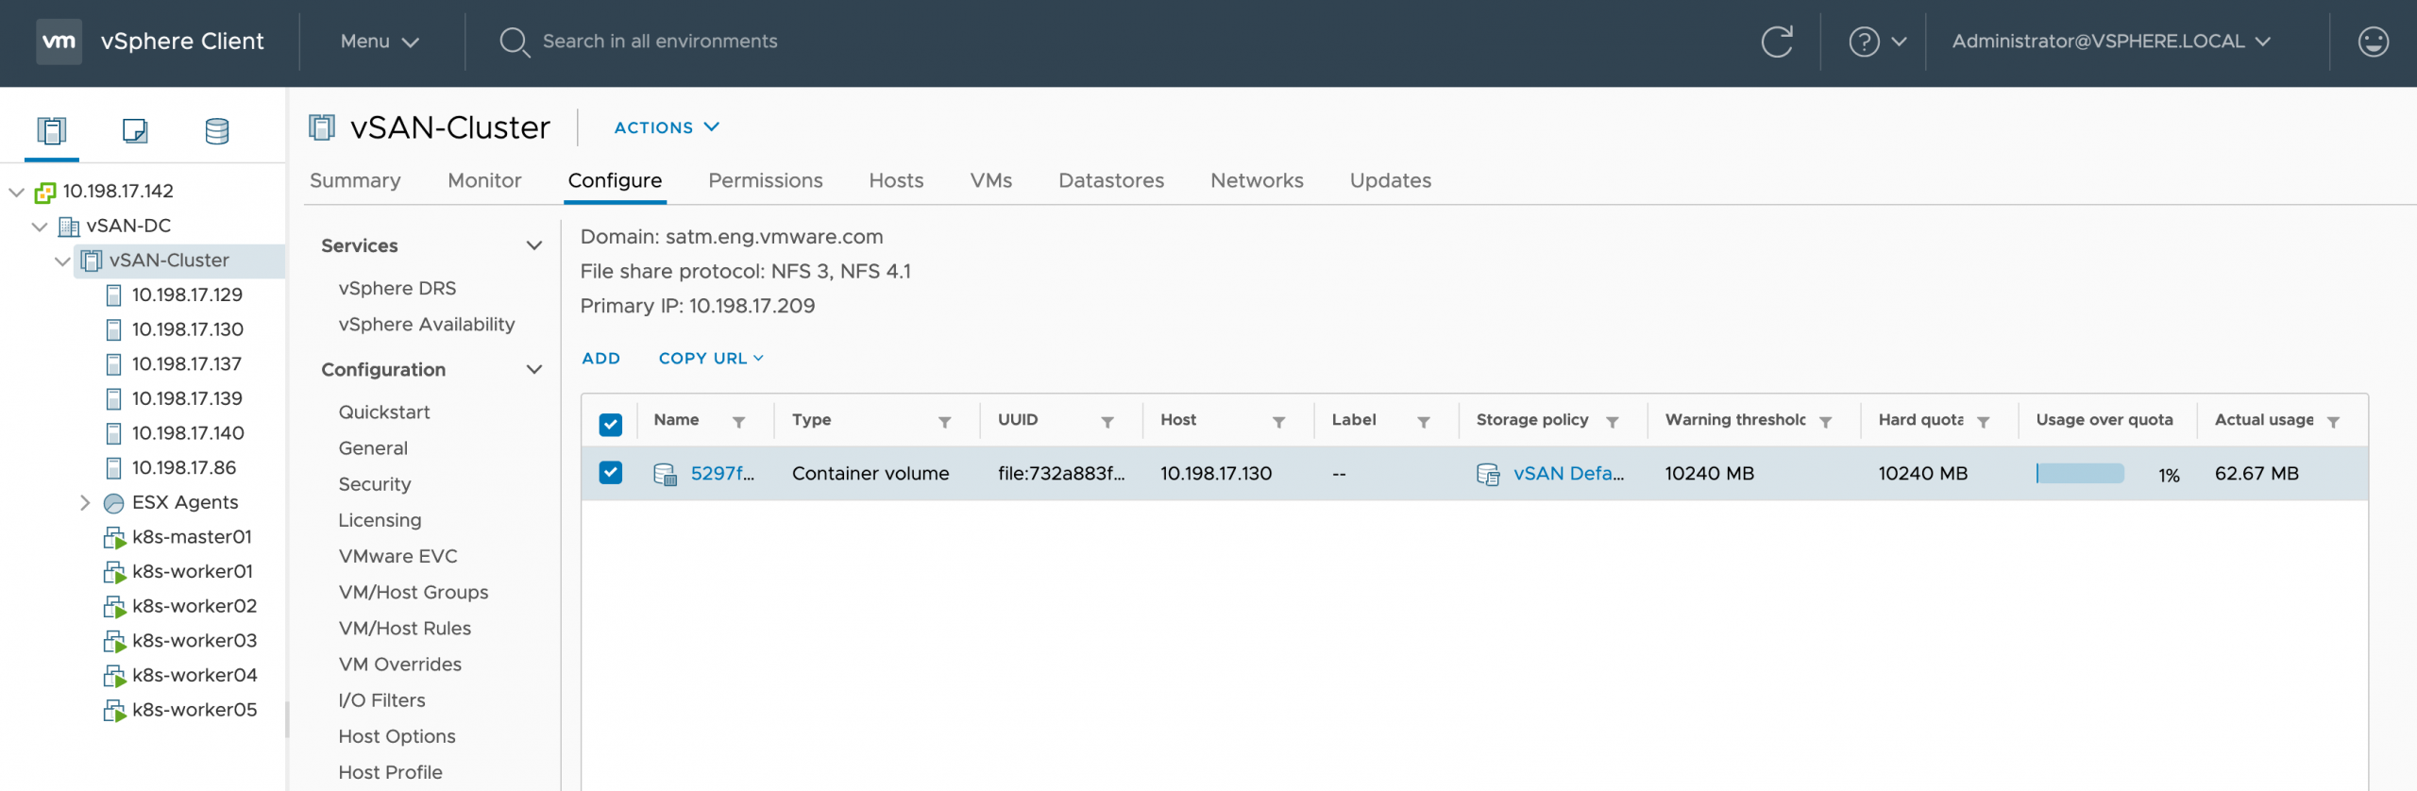Click the global refresh icon
2417x791 pixels.
tap(1776, 42)
